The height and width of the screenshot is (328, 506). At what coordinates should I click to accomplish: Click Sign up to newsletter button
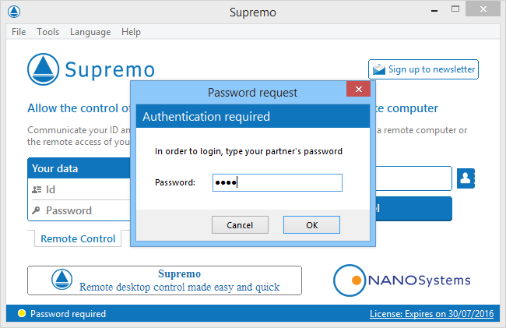pyautogui.click(x=423, y=69)
